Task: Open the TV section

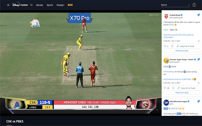Action: (x=31, y=5)
